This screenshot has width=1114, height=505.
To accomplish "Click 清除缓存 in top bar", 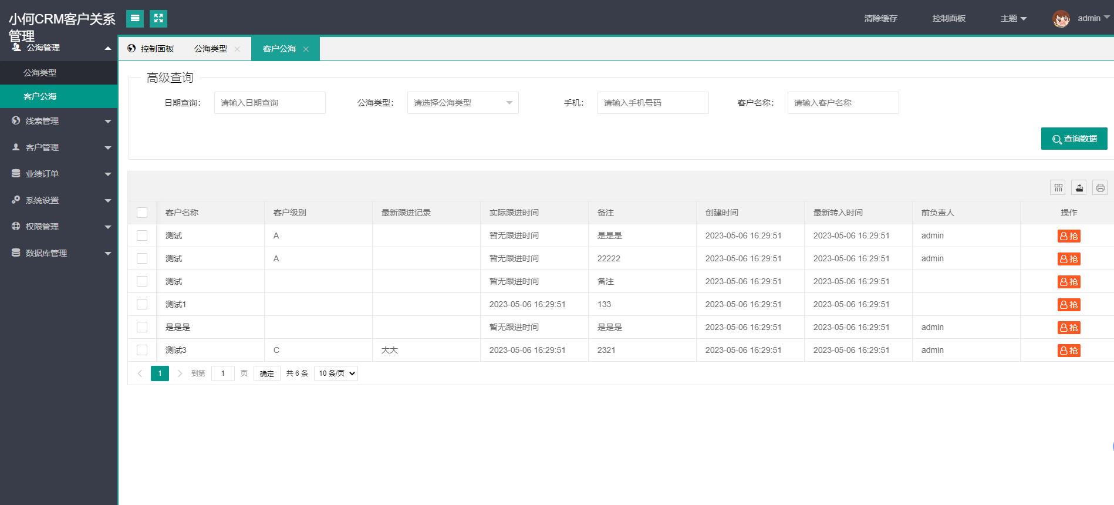I will 881,19.
